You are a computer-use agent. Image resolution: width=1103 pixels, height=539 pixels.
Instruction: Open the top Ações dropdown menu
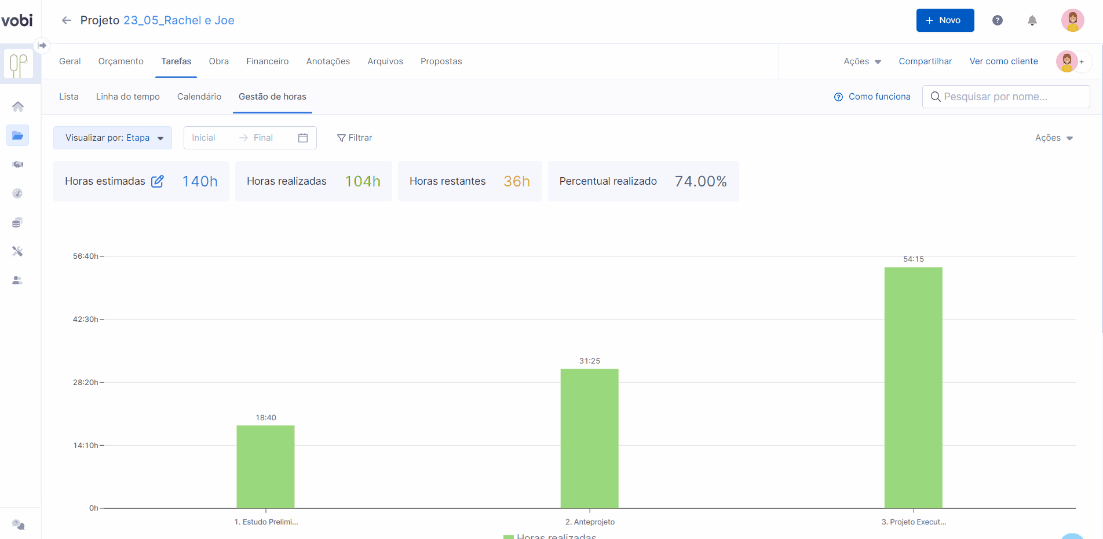coord(862,61)
